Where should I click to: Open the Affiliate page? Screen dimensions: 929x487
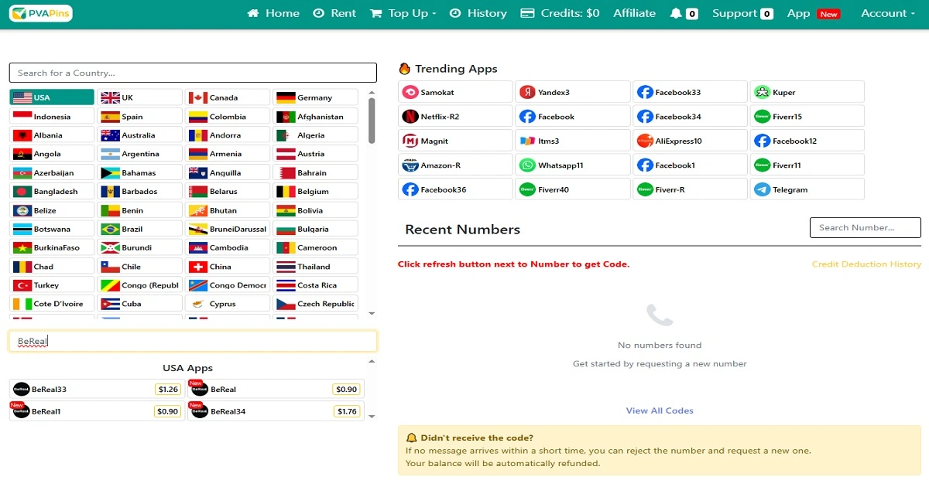[x=634, y=13]
